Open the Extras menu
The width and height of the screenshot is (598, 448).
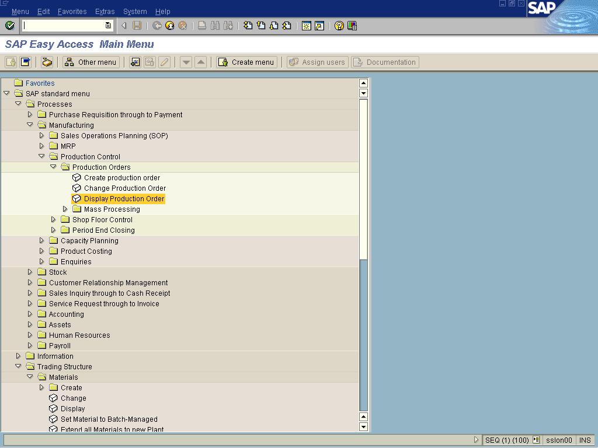click(x=105, y=12)
